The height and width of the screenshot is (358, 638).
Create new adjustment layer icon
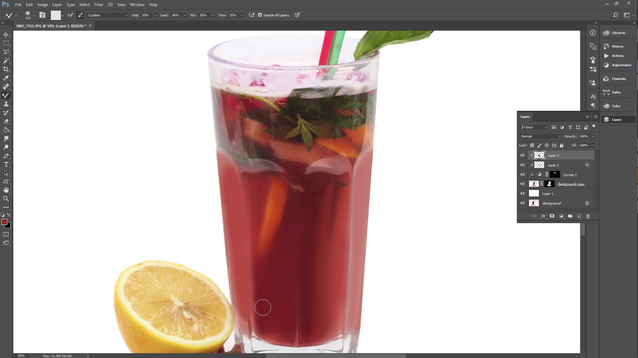561,216
